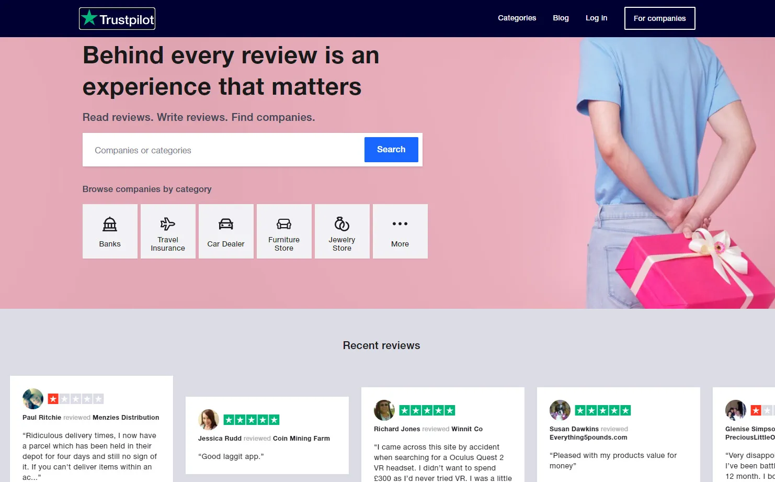
Task: Click the Trustpilot logo
Action: (x=117, y=19)
